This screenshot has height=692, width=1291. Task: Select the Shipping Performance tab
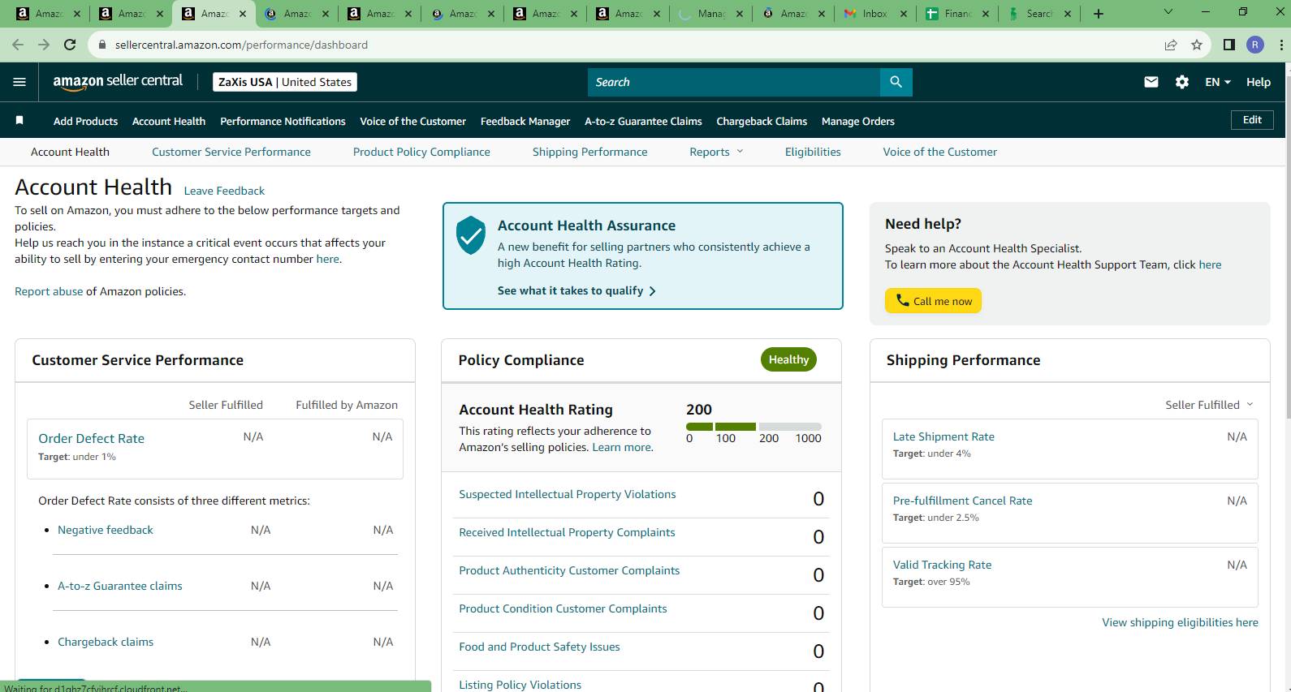tap(590, 152)
